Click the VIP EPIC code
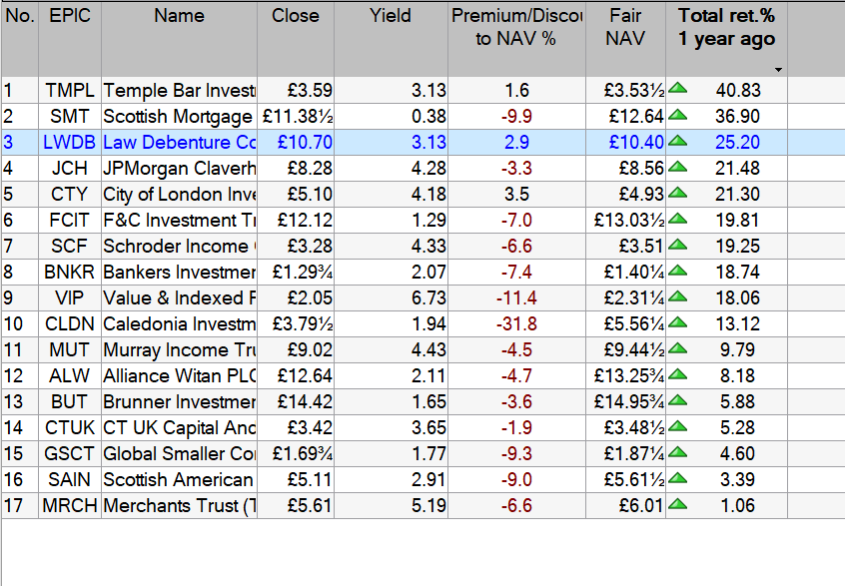 (x=69, y=297)
